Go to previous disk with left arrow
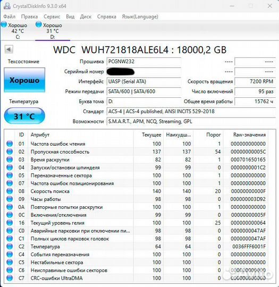The image size is (279, 287). point(9,49)
